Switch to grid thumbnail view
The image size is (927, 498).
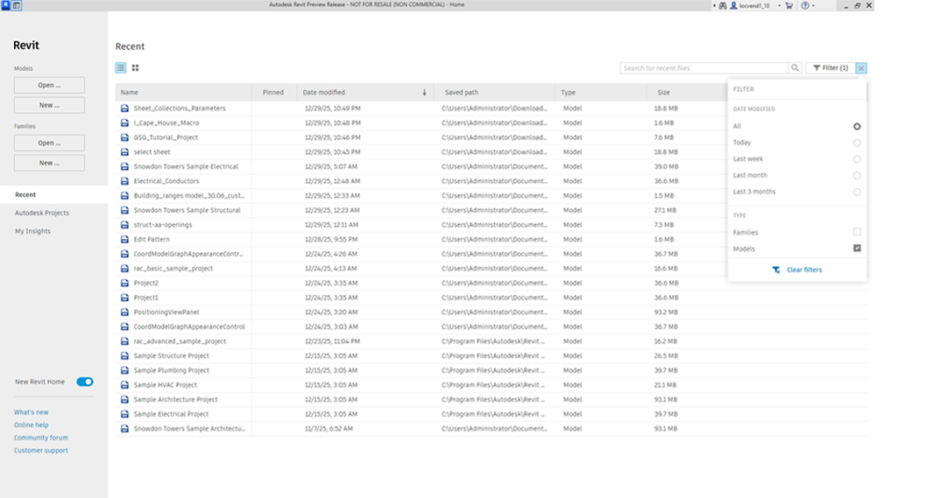click(x=136, y=68)
